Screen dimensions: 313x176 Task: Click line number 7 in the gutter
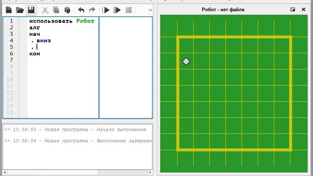[x=11, y=60]
